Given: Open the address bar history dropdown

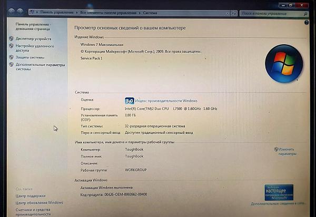Looking at the screenshot, I should (228, 13).
